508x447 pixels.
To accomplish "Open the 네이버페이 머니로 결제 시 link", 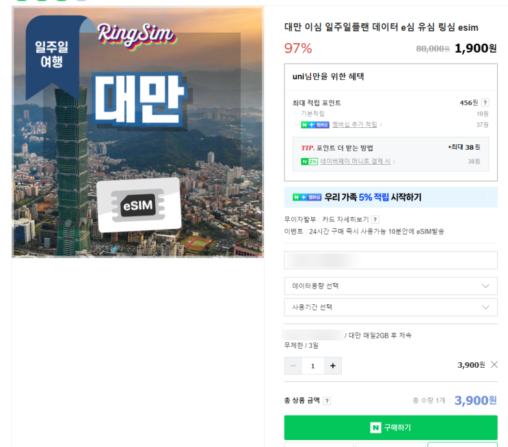I will pos(356,161).
